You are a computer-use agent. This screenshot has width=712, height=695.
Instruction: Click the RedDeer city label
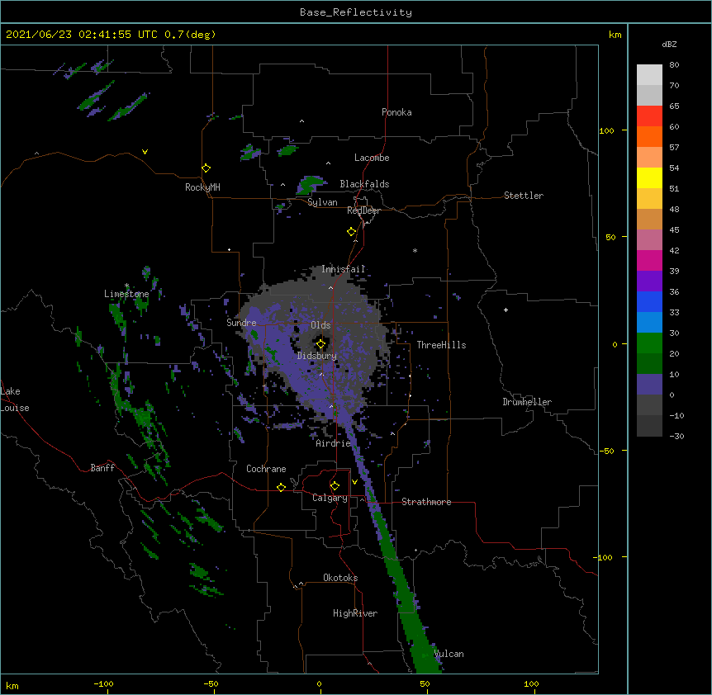tap(363, 210)
